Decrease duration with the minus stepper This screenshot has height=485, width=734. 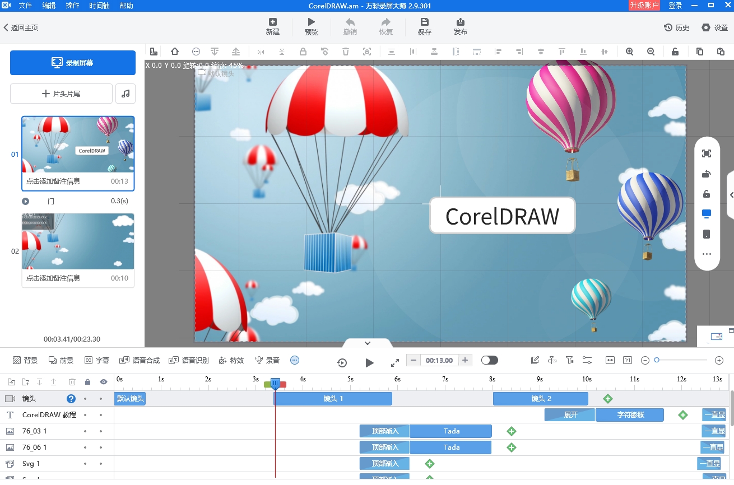click(x=414, y=360)
